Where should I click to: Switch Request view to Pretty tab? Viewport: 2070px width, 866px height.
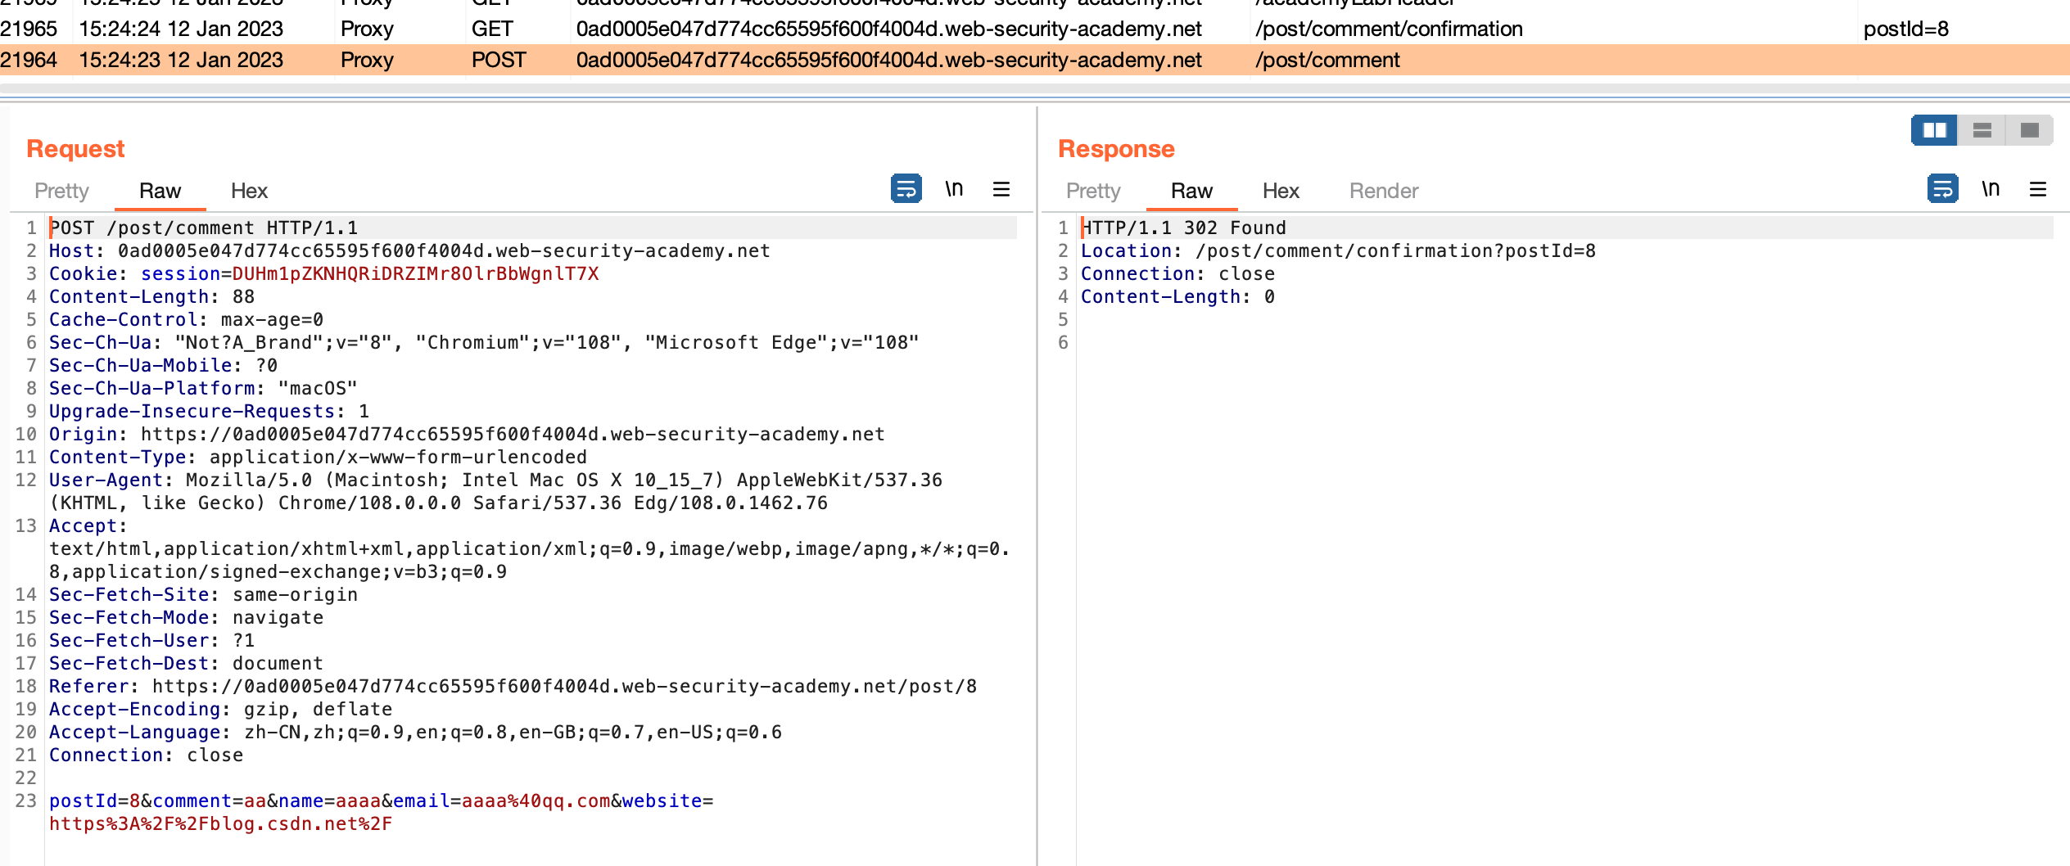tap(61, 191)
